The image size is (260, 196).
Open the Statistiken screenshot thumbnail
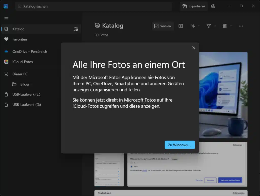(171, 193)
